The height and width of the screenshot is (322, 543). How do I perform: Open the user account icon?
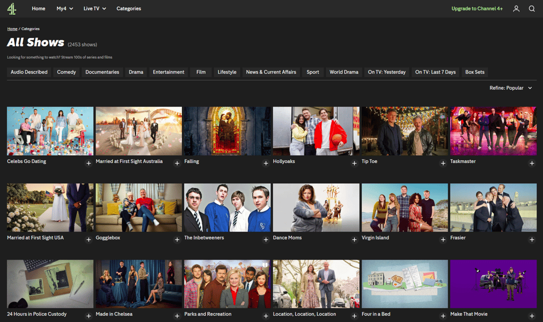pyautogui.click(x=516, y=8)
